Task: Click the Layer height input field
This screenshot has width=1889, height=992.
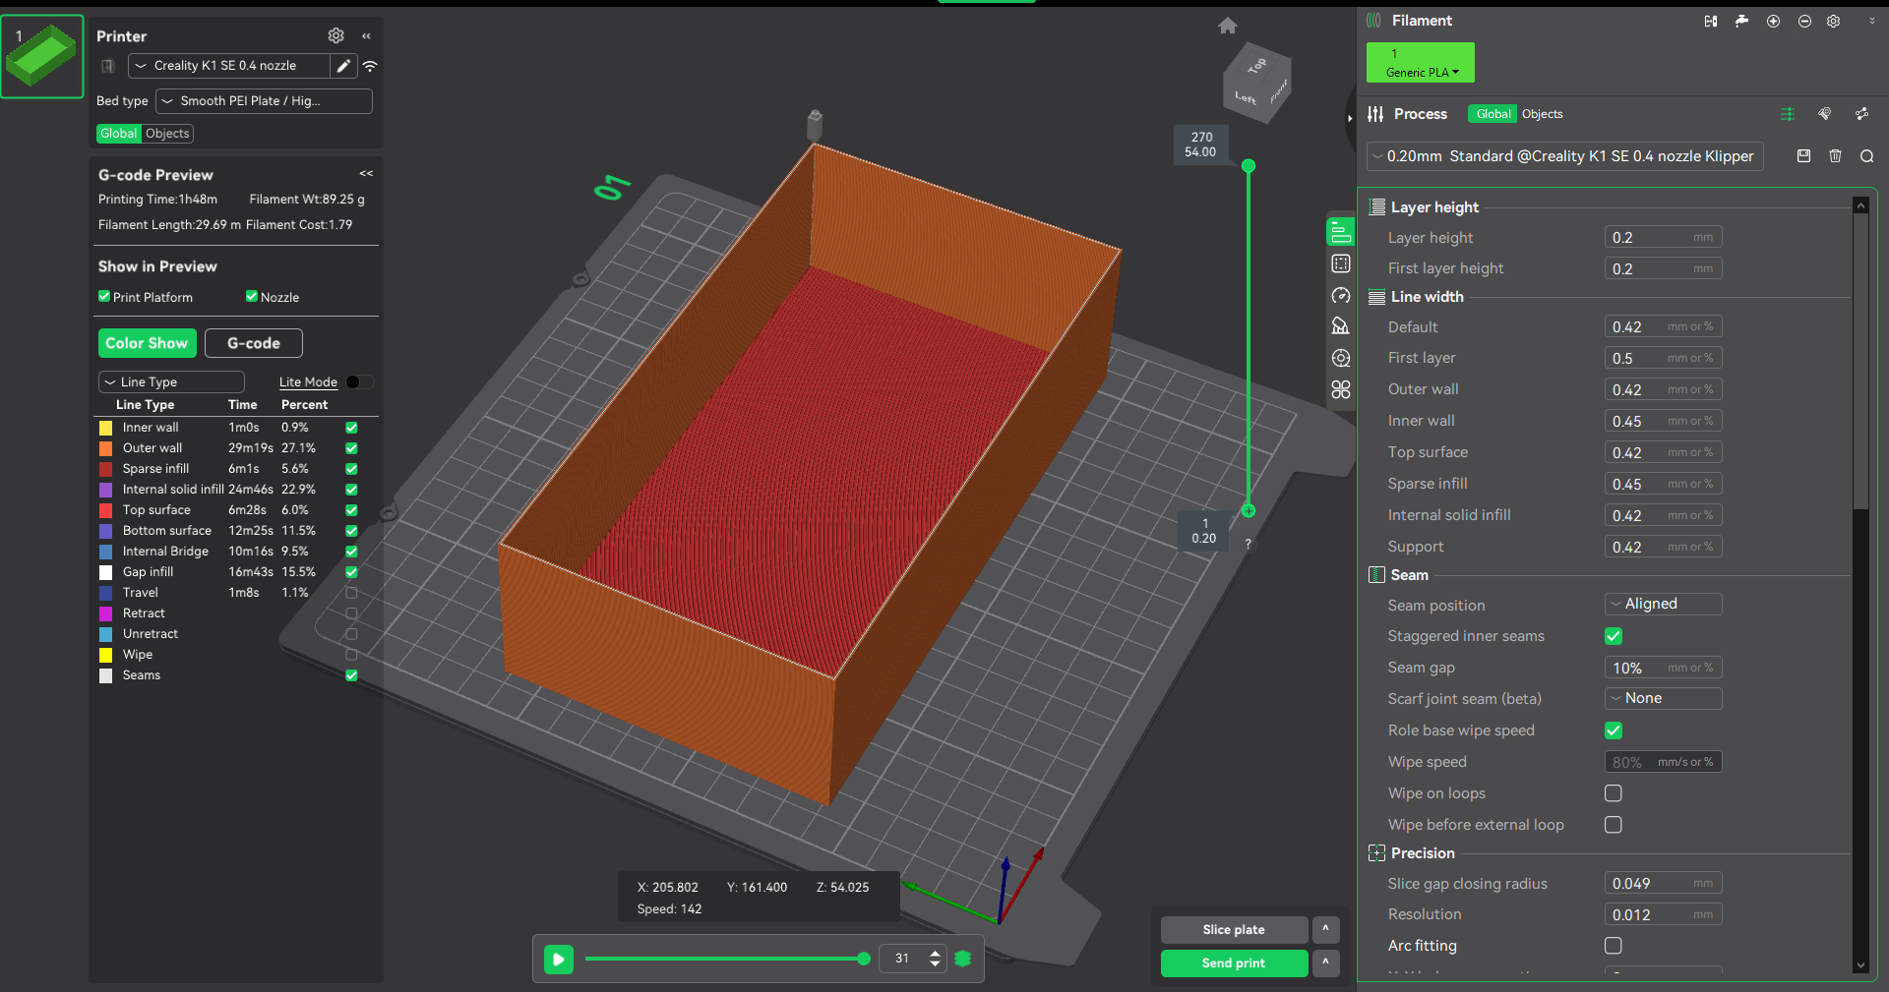Action: (x=1648, y=238)
